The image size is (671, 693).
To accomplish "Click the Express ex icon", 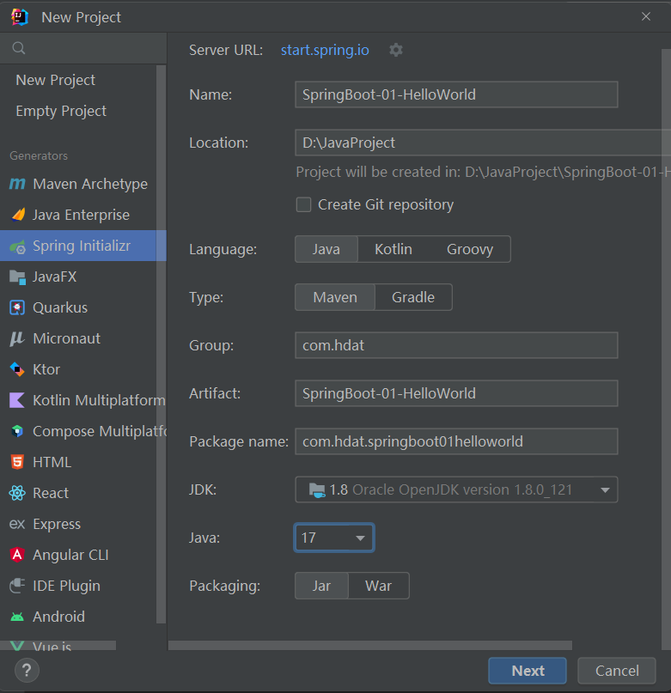I will [17, 524].
